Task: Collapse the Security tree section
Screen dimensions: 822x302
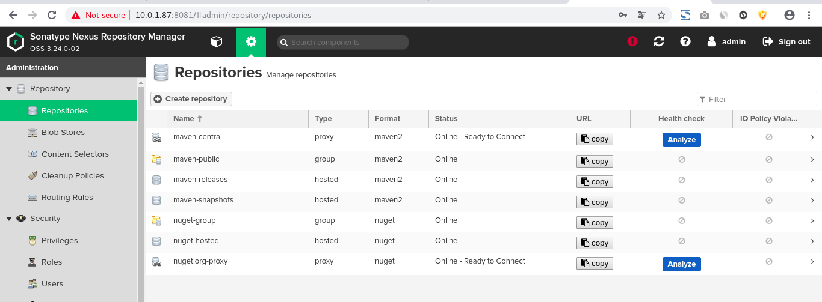Action: click(x=9, y=219)
